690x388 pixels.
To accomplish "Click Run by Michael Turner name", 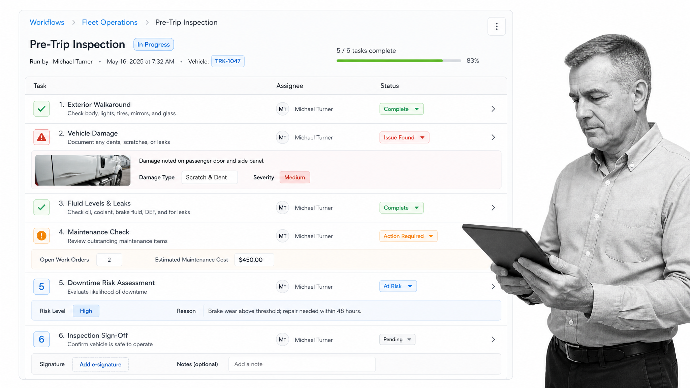I will (x=73, y=61).
